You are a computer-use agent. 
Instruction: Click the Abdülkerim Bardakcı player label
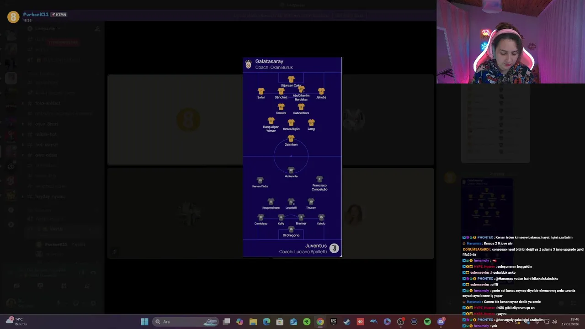click(301, 97)
